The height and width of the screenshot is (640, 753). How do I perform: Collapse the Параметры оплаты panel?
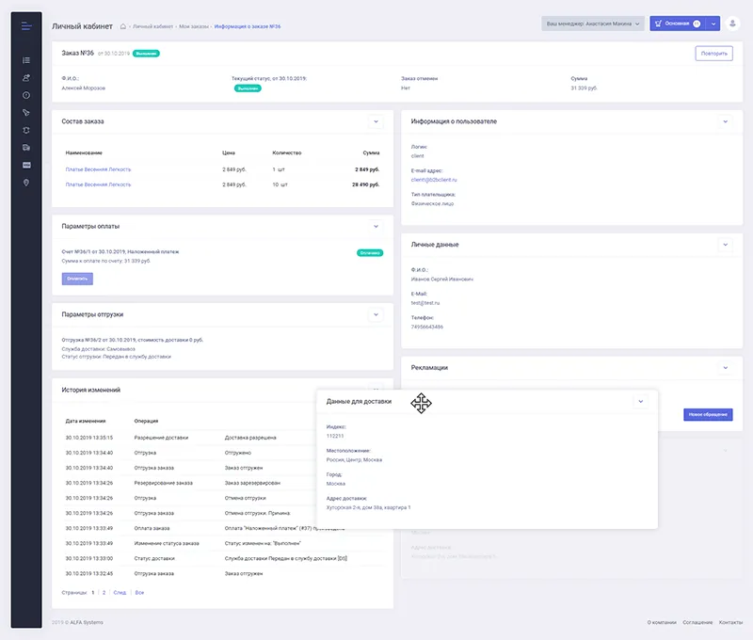coord(375,226)
